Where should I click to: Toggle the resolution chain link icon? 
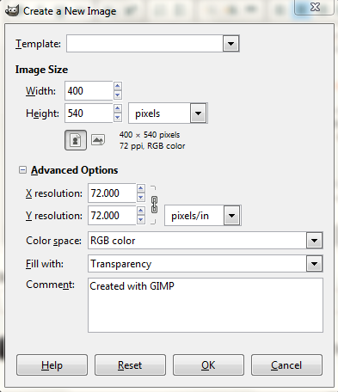[154, 205]
